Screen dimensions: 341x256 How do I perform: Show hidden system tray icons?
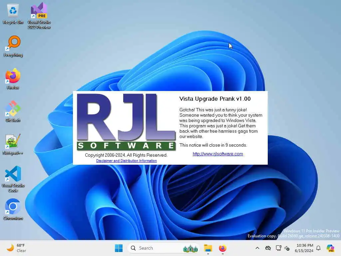pyautogui.click(x=257, y=248)
